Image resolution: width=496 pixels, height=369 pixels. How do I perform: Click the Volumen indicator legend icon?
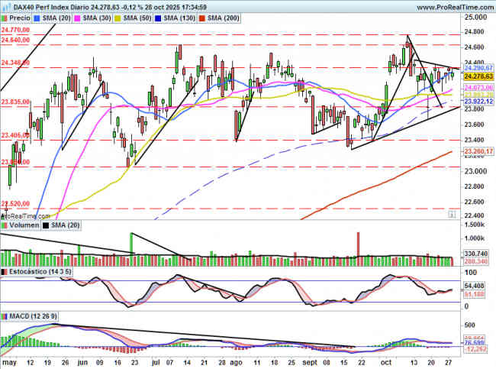(x=5, y=225)
